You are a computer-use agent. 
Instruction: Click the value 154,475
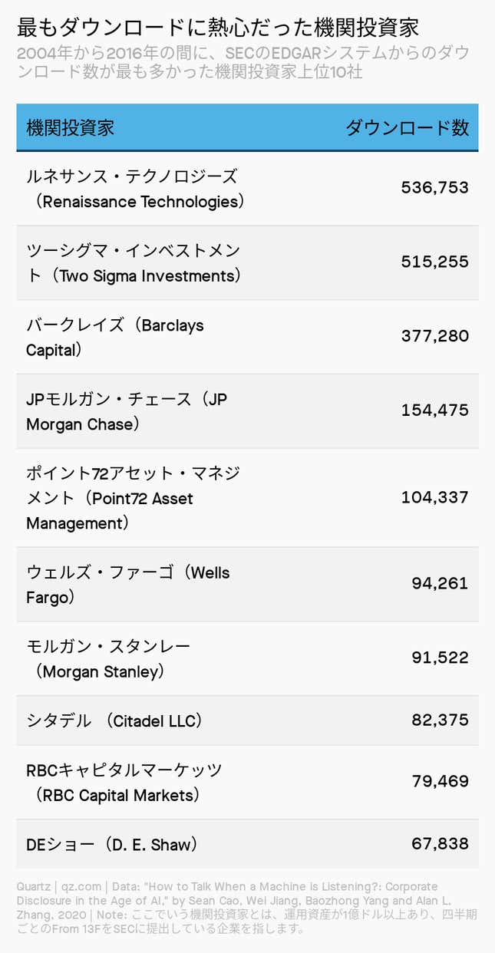point(435,411)
